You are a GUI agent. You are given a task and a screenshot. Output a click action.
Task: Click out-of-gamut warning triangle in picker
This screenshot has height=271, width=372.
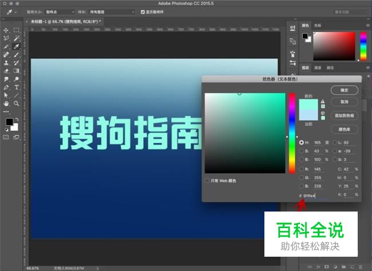323,101
